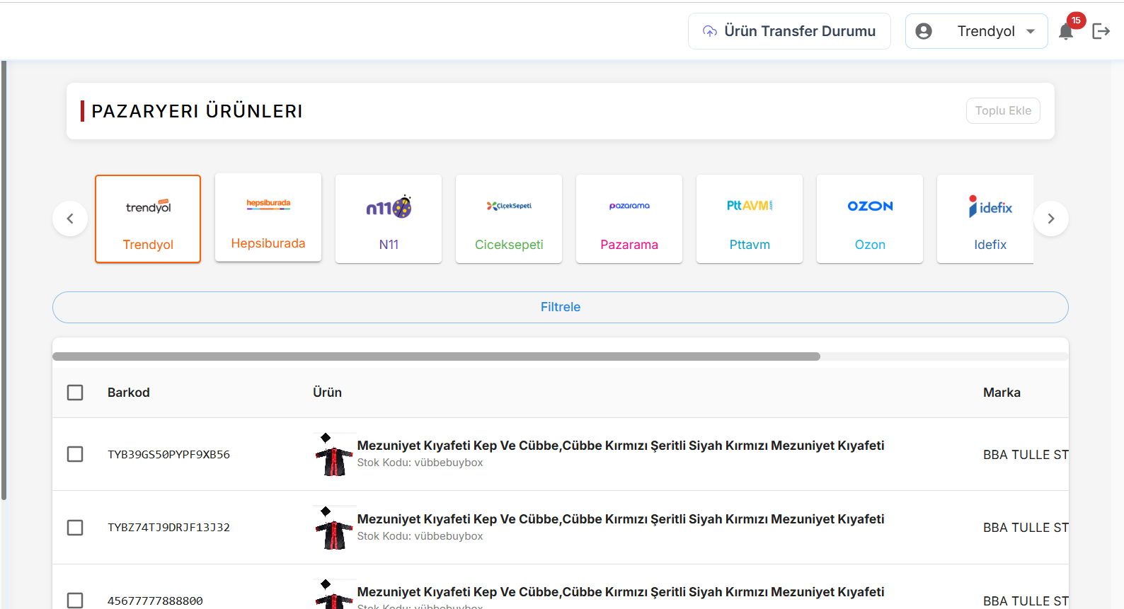Show next marketplaces with the right chevron
Viewport: 1124px width, 609px height.
click(x=1051, y=219)
